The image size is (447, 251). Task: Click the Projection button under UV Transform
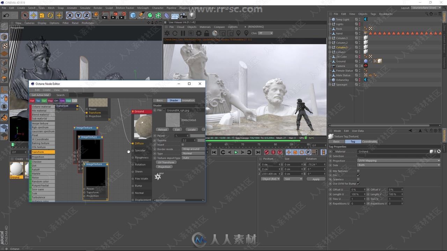[164, 167]
